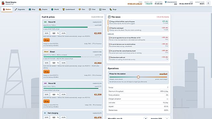
Task: Switch to the Upgrades tab
Action: (x=20, y=9)
